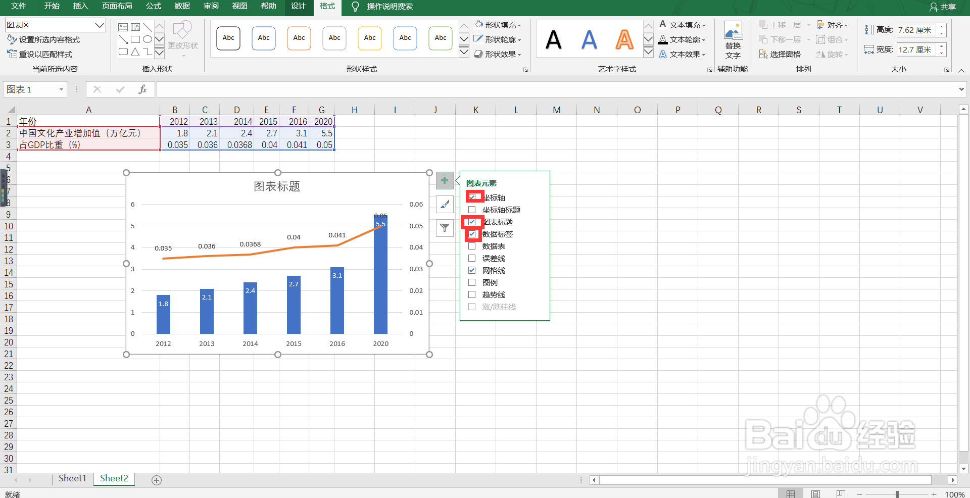Open the Page Layout ribbon tab
Screen dimensions: 970x498
point(117,6)
